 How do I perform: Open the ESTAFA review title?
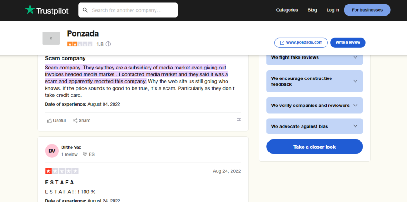[60, 182]
